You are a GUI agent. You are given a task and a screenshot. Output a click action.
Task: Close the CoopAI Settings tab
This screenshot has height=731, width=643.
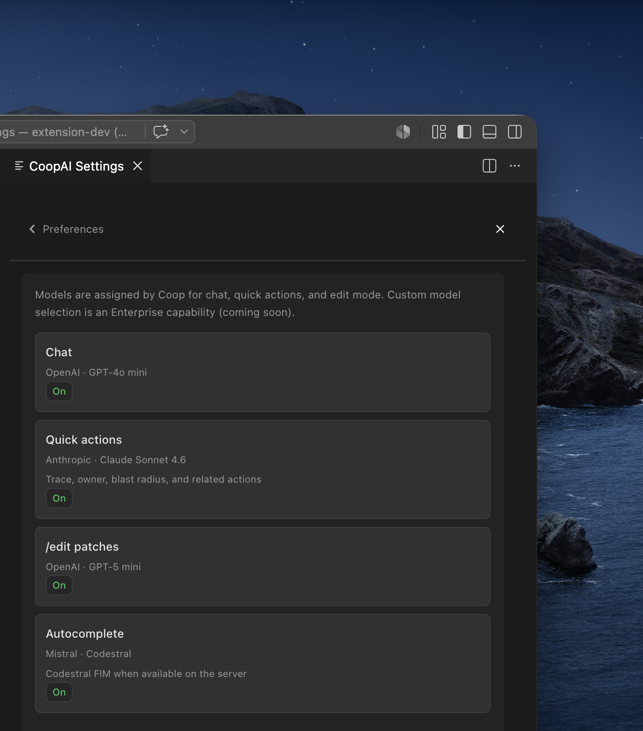[138, 166]
